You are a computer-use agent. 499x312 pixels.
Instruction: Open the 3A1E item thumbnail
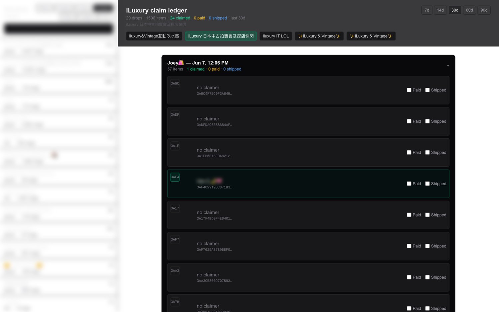pyautogui.click(x=175, y=146)
